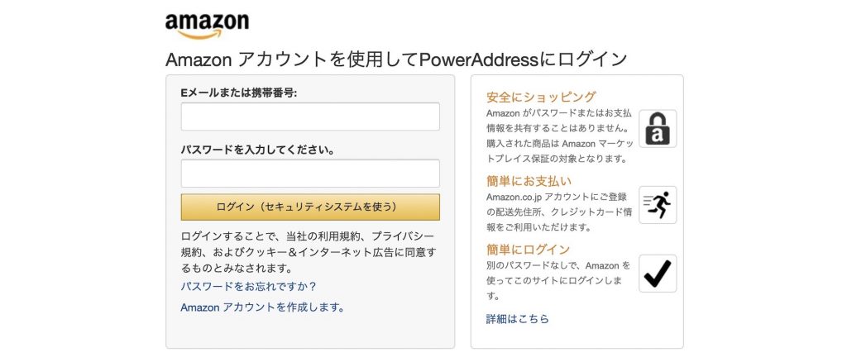
Task: Click the 安全にショッピング heading
Action: (x=541, y=97)
